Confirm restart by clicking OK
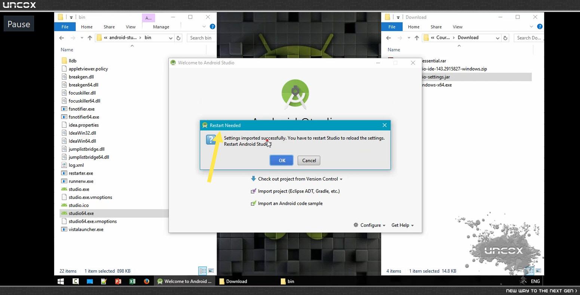The width and height of the screenshot is (580, 295). coord(282,160)
